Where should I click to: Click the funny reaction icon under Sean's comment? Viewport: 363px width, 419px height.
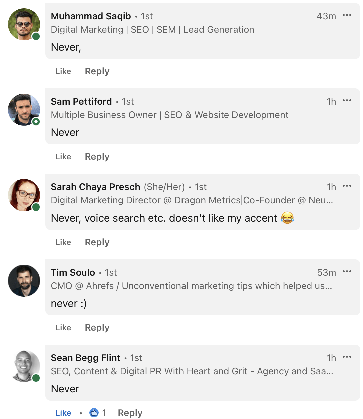tap(95, 412)
